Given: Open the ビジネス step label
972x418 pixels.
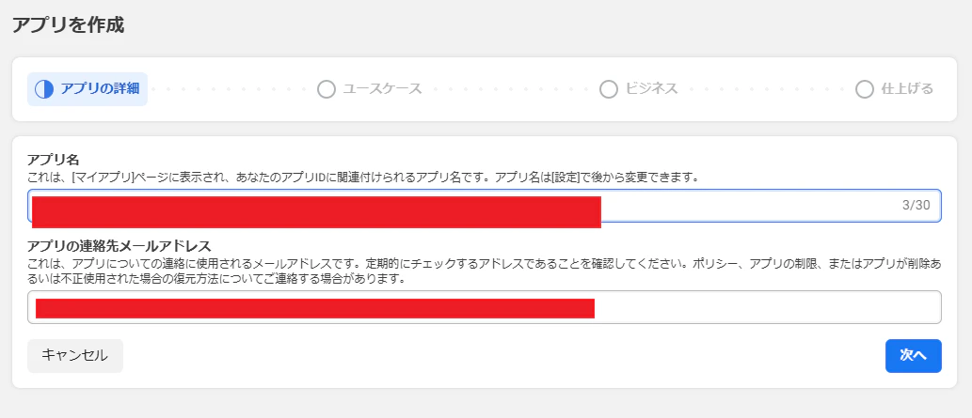Looking at the screenshot, I should (651, 89).
